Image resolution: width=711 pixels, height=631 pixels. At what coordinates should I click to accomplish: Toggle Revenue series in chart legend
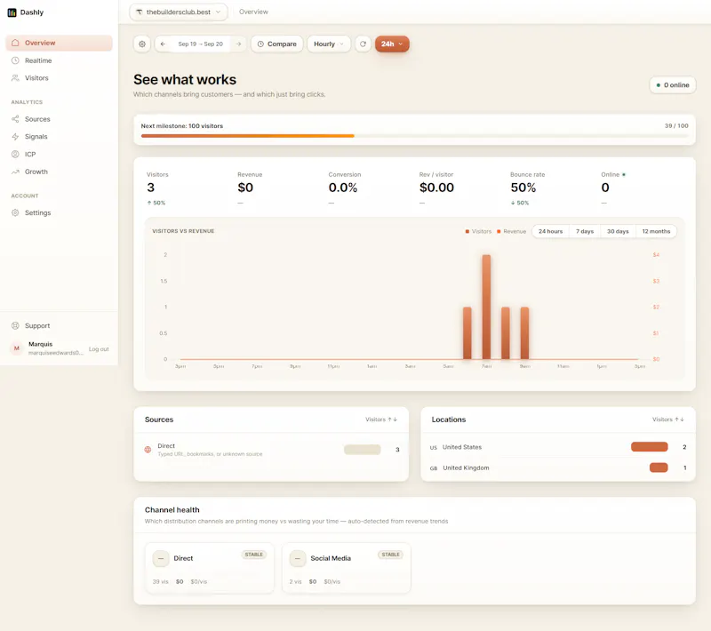[x=512, y=231]
